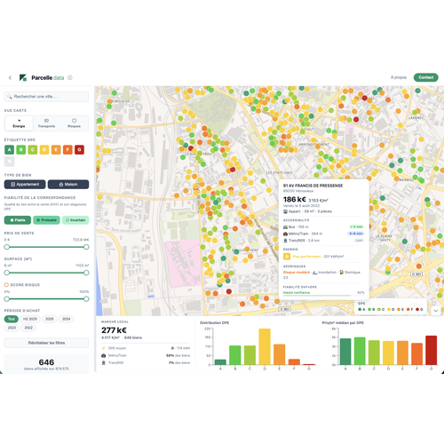Toggle DPE label C filter

point(33,150)
